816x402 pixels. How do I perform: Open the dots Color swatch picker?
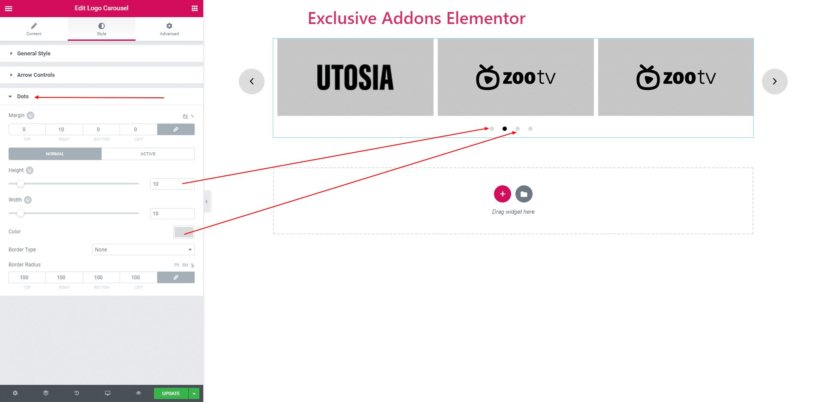[184, 232]
